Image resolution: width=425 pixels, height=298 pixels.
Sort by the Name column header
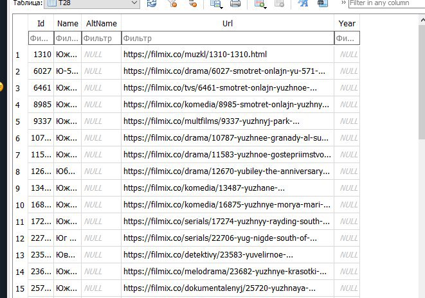[x=68, y=23]
